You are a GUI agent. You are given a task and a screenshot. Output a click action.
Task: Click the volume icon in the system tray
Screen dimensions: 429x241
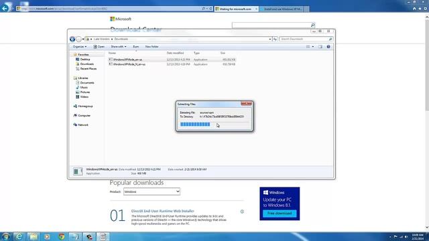[x=406, y=237]
